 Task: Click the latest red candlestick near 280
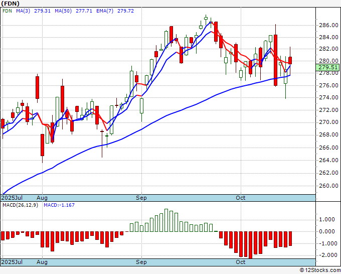[x=290, y=61]
